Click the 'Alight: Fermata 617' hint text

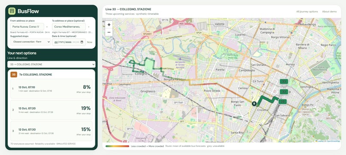coord(72,32)
